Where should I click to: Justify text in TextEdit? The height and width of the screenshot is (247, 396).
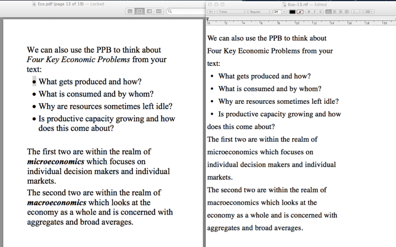tap(347, 12)
